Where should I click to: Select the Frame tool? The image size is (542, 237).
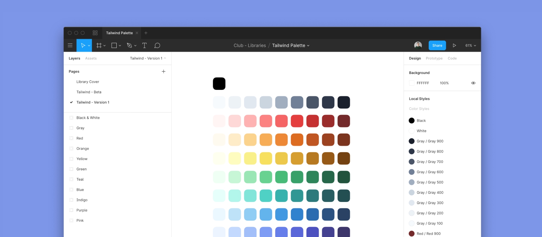click(99, 45)
